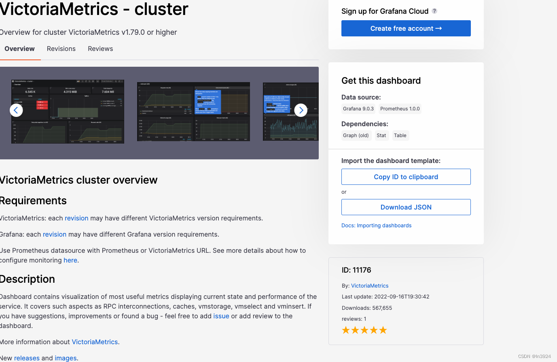Open the third dashboard screenshot thumbnail
This screenshot has width=557, height=362.
pos(291,112)
